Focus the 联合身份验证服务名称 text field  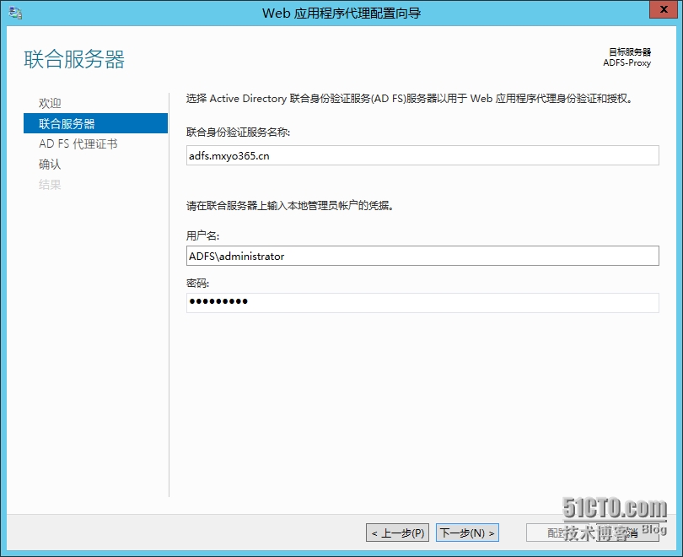point(422,155)
